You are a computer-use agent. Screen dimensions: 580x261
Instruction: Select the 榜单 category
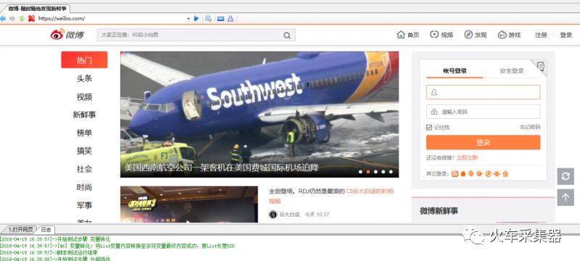[x=84, y=133]
